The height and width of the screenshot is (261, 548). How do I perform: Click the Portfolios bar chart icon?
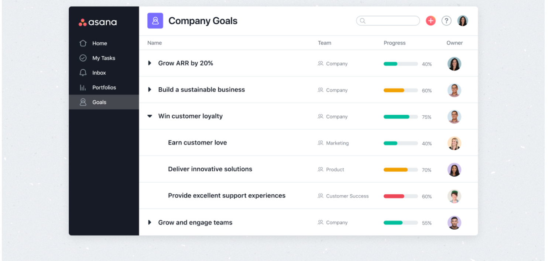pyautogui.click(x=83, y=88)
